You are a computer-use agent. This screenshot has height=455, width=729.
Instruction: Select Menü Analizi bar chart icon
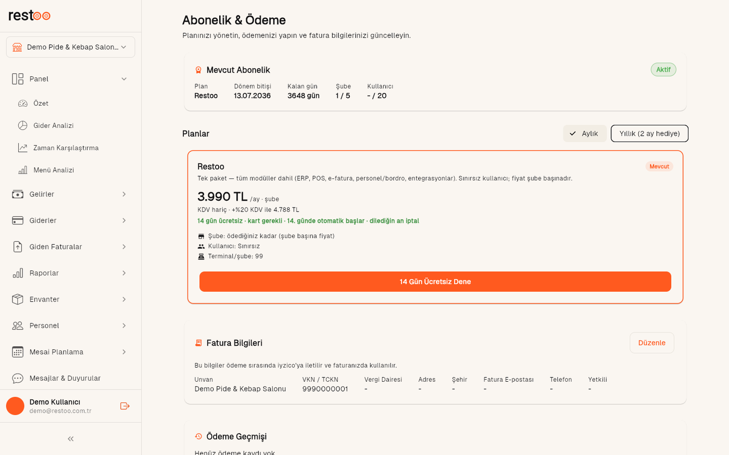click(x=23, y=170)
